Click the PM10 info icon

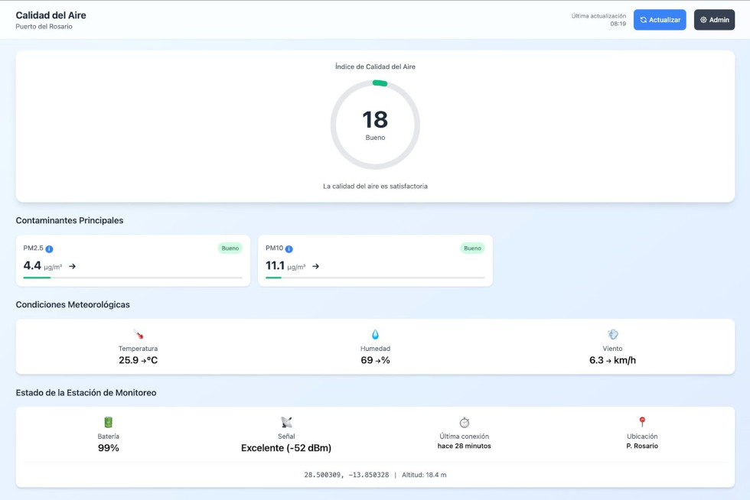tap(289, 248)
